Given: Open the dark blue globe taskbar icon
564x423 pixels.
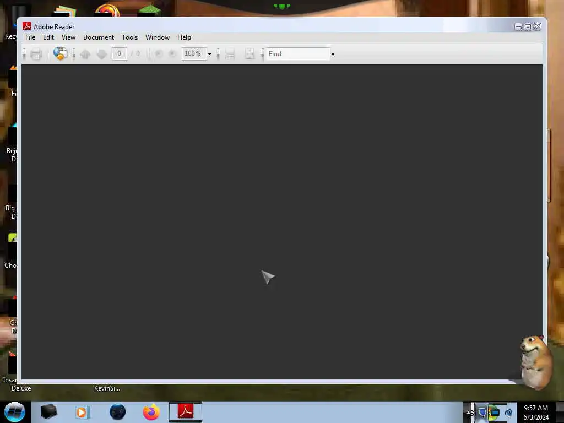Looking at the screenshot, I should [x=118, y=412].
